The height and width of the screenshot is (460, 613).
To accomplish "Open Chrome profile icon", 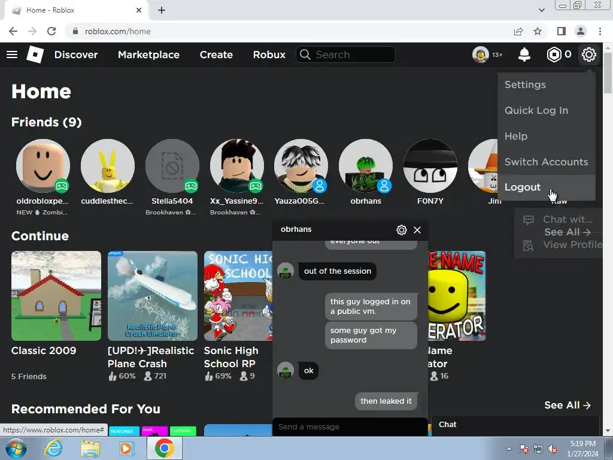I will pos(581,31).
